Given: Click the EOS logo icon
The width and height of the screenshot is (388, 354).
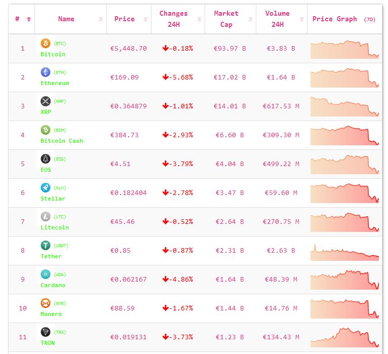Looking at the screenshot, I should pyautogui.click(x=46, y=159).
